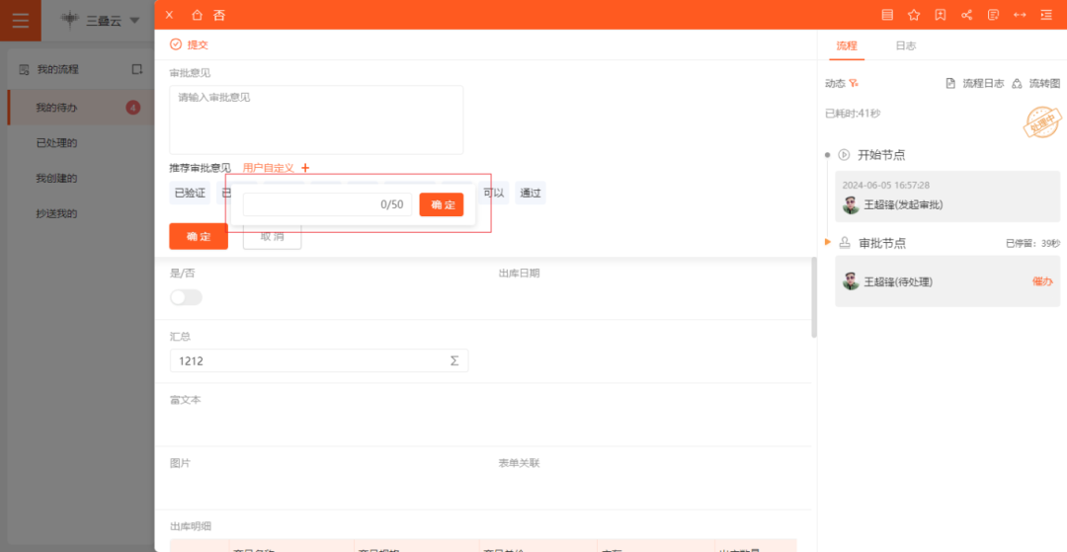Click 催办 to urge the approver
1067x552 pixels.
tap(1042, 281)
